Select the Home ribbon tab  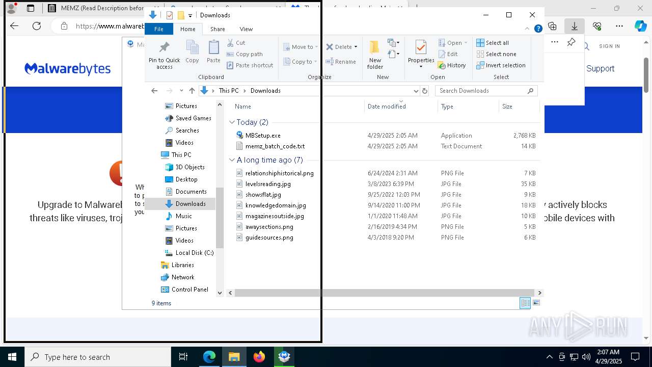tap(187, 29)
